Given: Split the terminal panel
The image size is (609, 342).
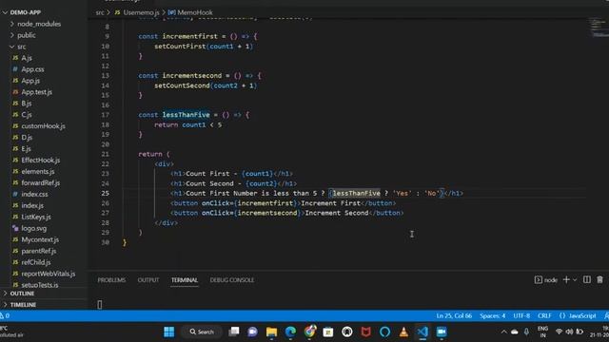Looking at the screenshot, I should (587, 279).
